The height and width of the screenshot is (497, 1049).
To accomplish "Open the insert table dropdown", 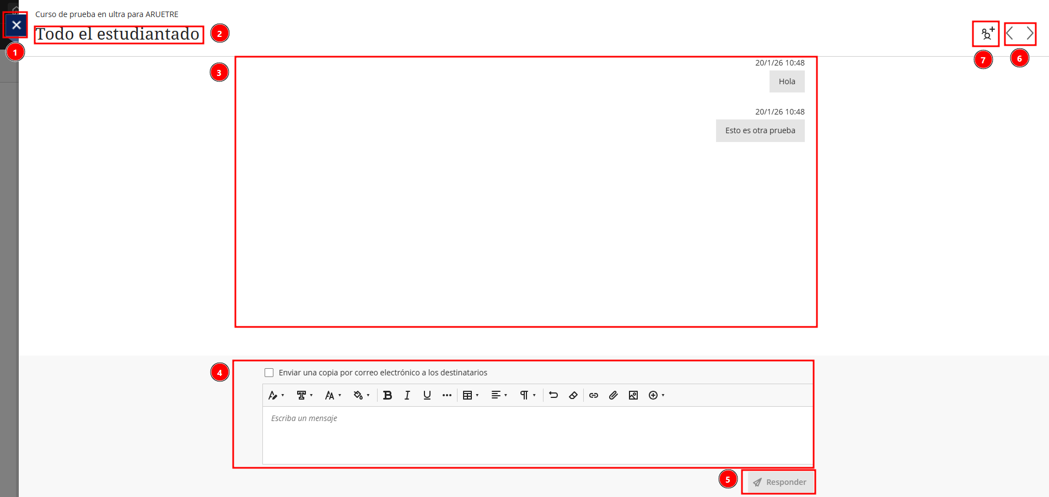I will [470, 395].
